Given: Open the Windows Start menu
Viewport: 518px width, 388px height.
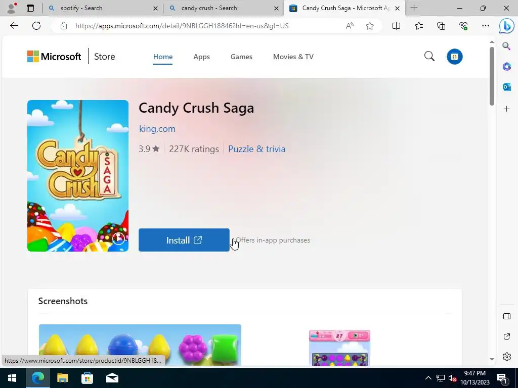Looking at the screenshot, I should point(12,378).
